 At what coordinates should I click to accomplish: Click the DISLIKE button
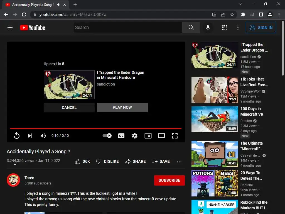click(107, 161)
